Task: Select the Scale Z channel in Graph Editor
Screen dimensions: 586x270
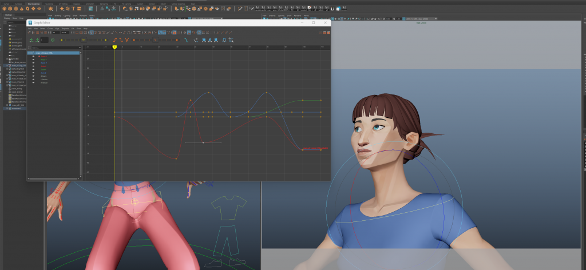Action: [43, 73]
